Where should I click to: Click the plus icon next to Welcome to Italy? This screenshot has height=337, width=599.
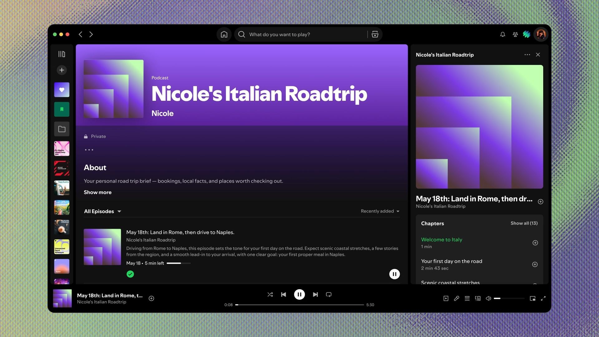click(x=535, y=243)
